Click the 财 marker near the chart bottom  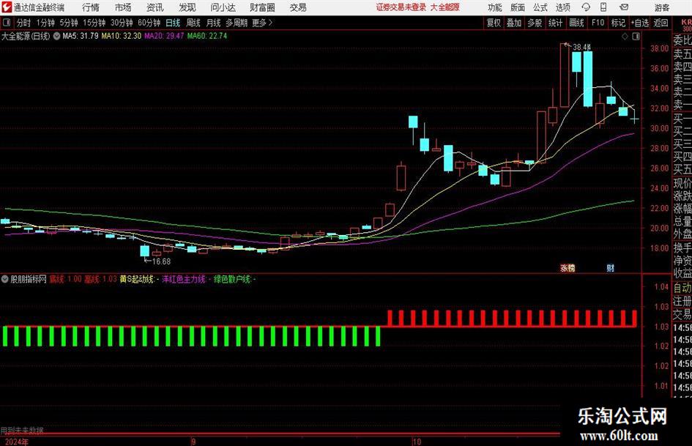coord(611,268)
